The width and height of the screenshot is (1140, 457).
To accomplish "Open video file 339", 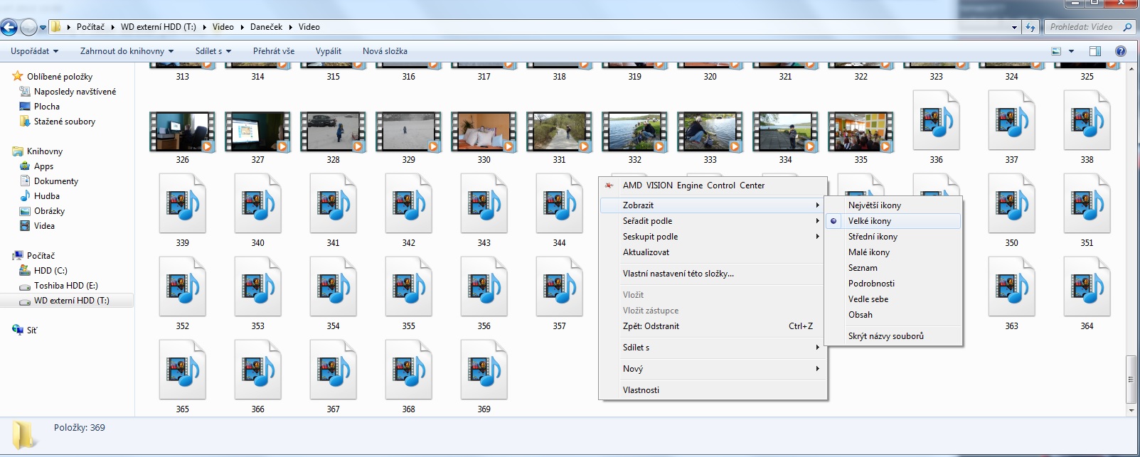I will (183, 206).
